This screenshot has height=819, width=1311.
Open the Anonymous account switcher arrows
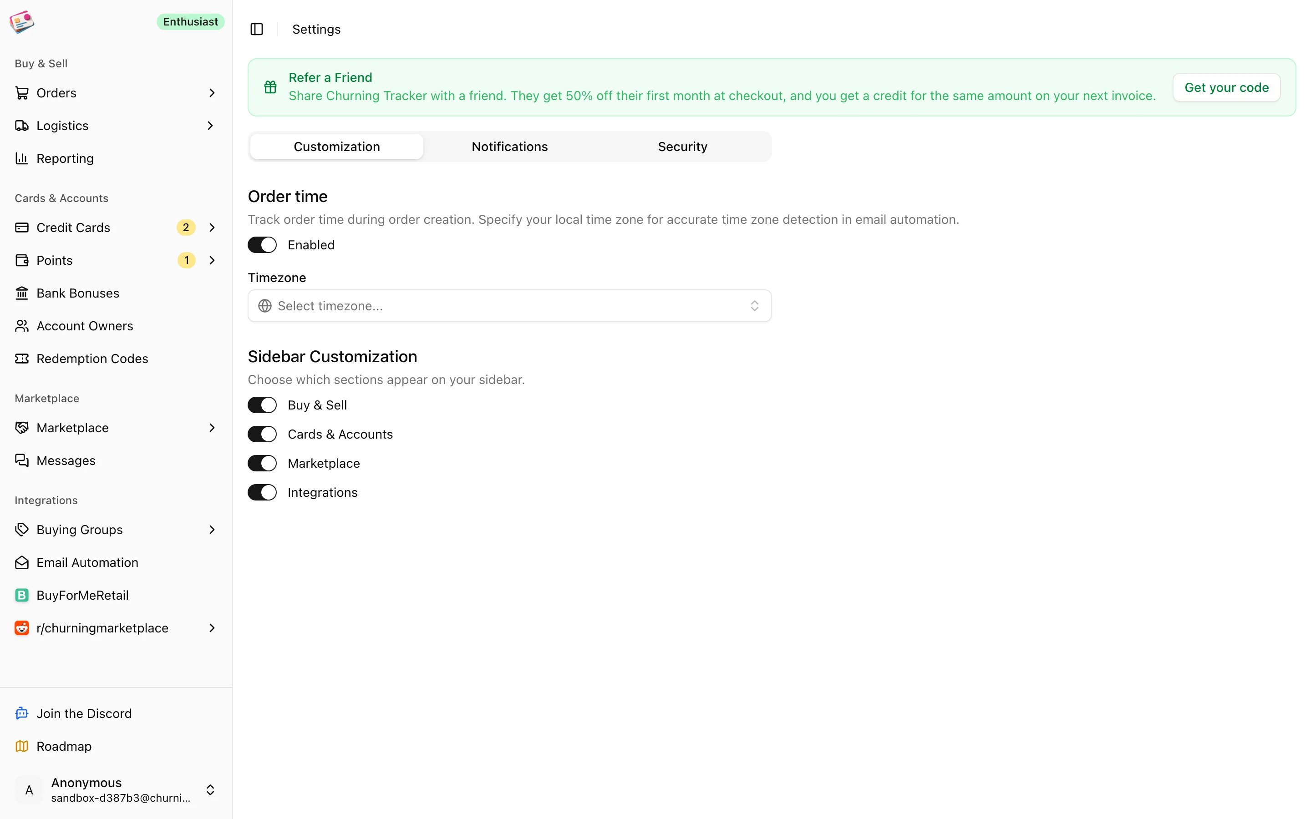pyautogui.click(x=210, y=790)
